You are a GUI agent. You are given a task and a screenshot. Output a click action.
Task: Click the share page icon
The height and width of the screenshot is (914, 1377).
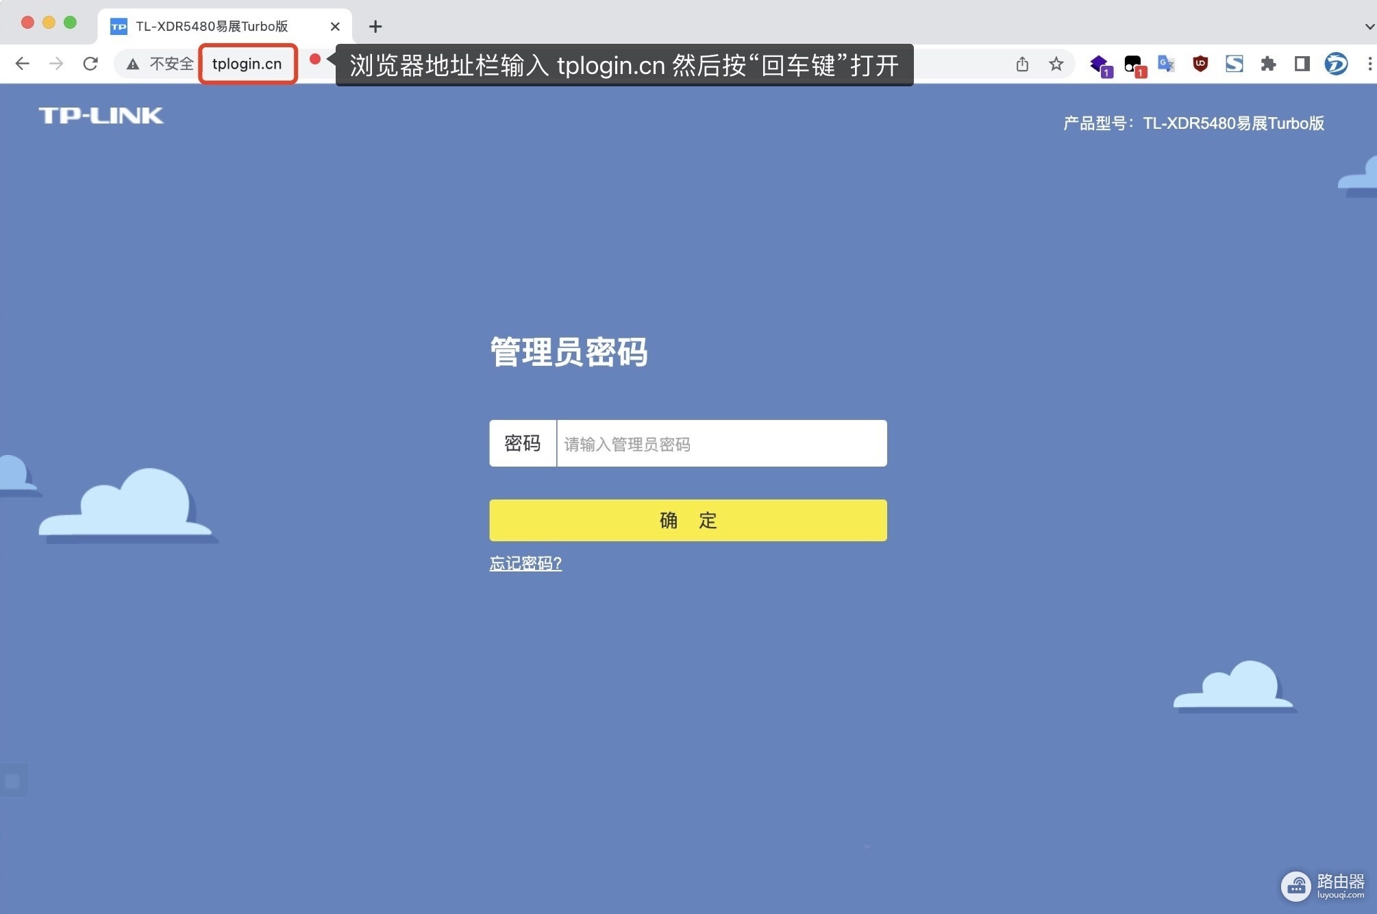coord(1022,64)
